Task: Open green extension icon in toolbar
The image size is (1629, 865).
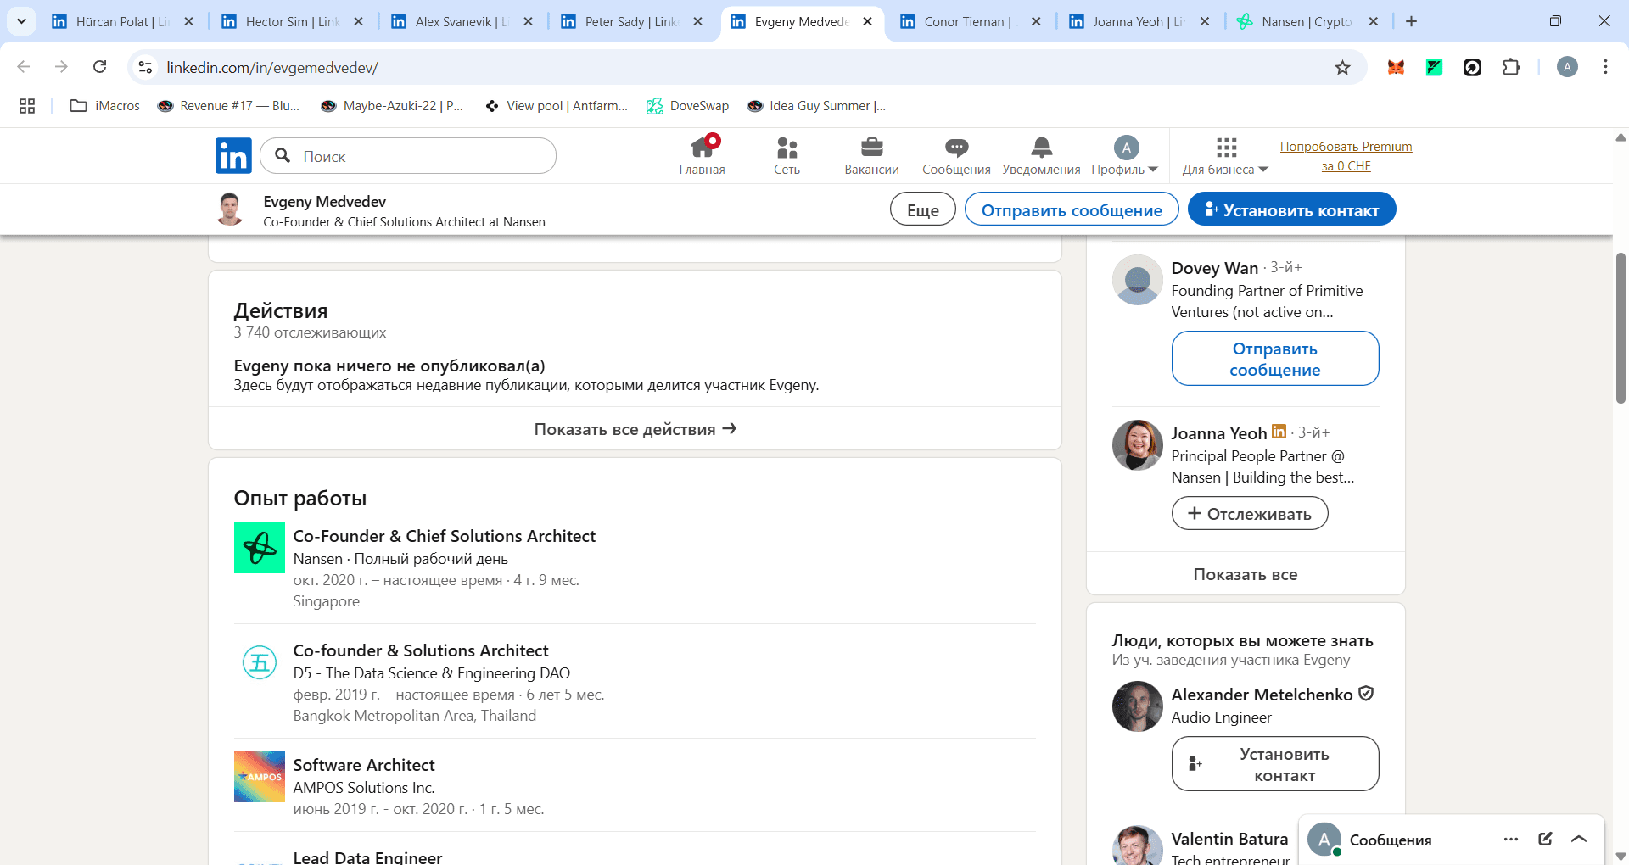Action: pyautogui.click(x=1434, y=67)
